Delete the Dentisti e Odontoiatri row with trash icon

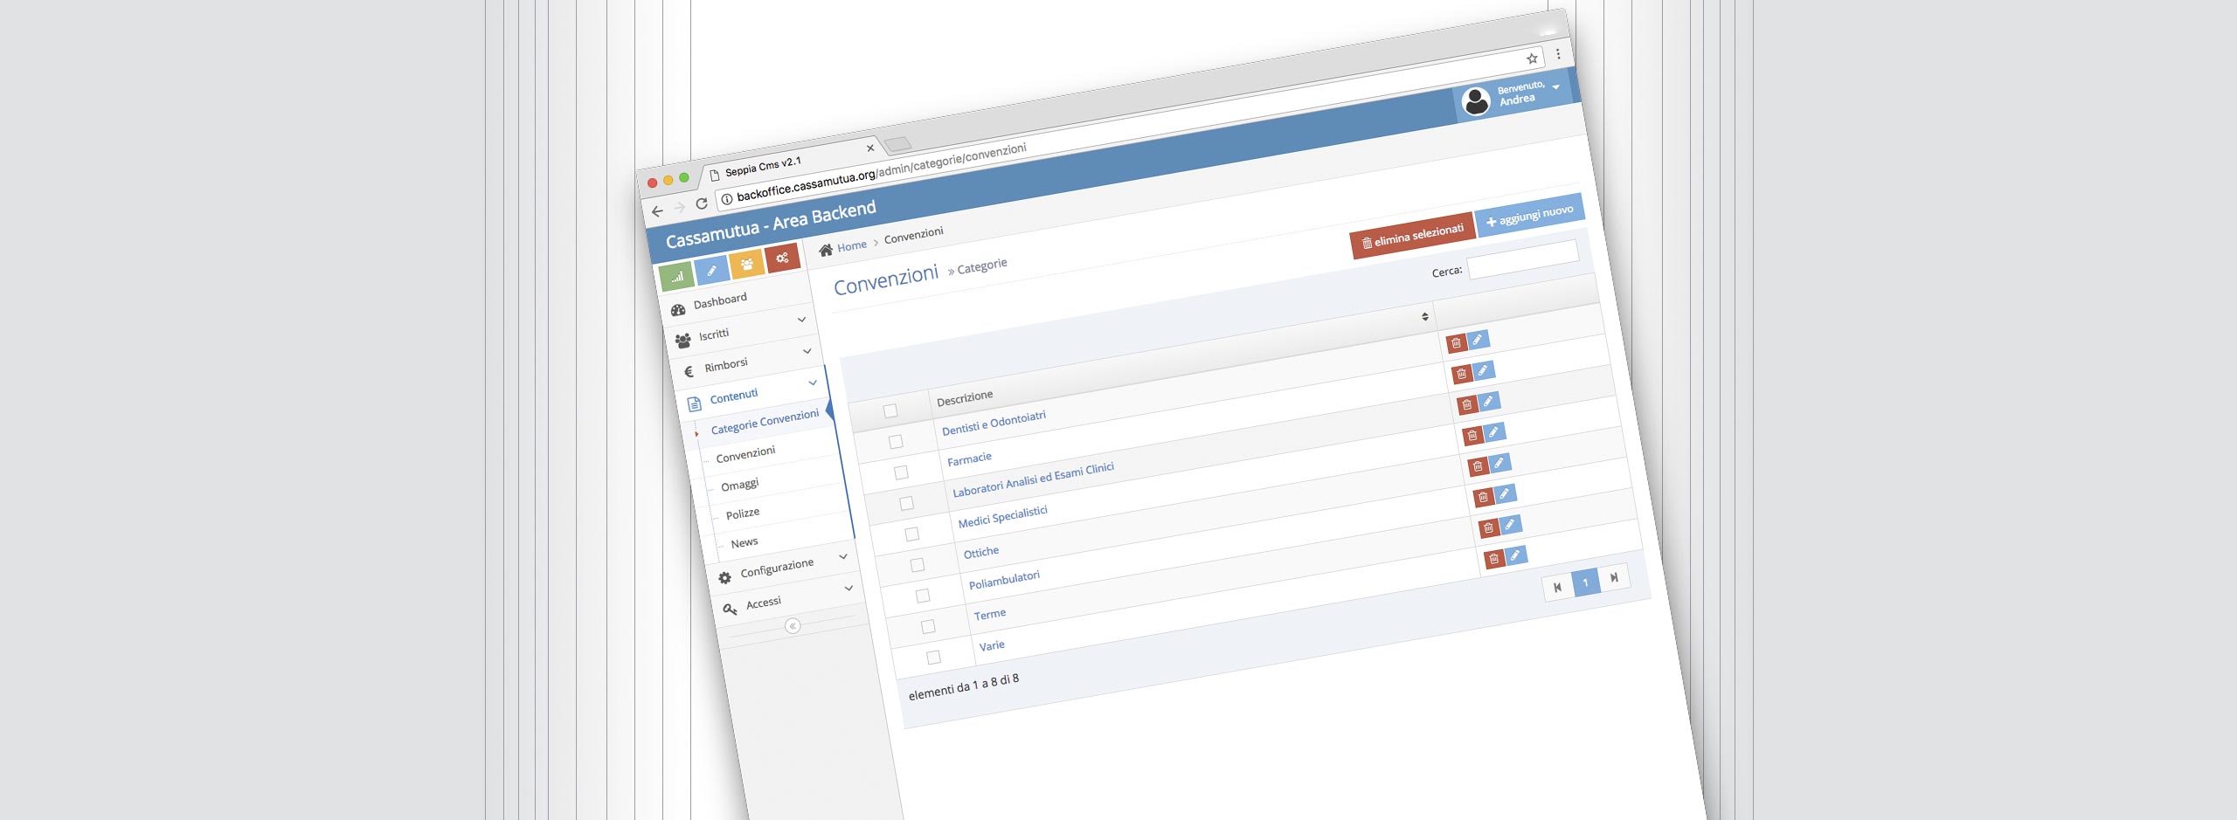pyautogui.click(x=1456, y=343)
